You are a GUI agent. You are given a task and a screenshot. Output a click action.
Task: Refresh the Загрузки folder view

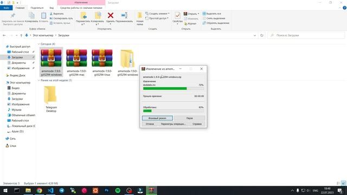(262, 35)
